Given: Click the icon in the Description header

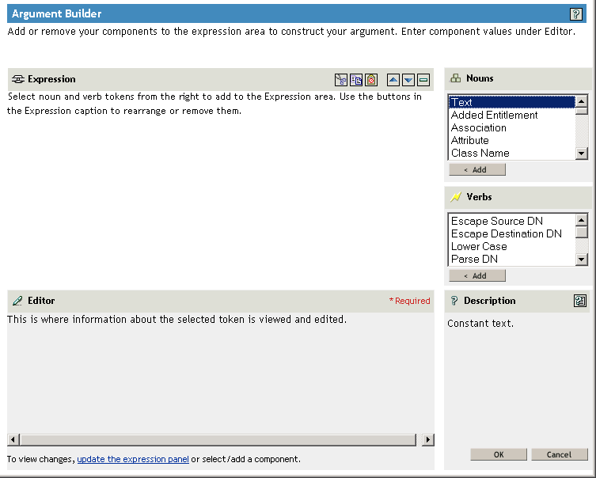Looking at the screenshot, I should (580, 301).
